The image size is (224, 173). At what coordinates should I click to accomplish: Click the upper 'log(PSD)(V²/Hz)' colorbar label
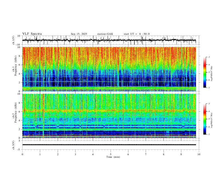[x=212, y=74]
